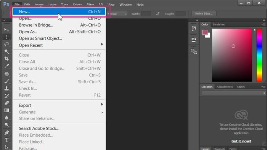Select the History Brush tool
The image size is (267, 150).
coord(6,96)
